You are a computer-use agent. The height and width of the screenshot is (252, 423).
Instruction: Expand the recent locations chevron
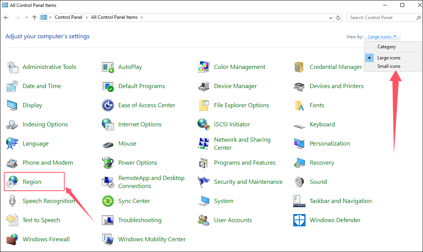click(x=26, y=18)
